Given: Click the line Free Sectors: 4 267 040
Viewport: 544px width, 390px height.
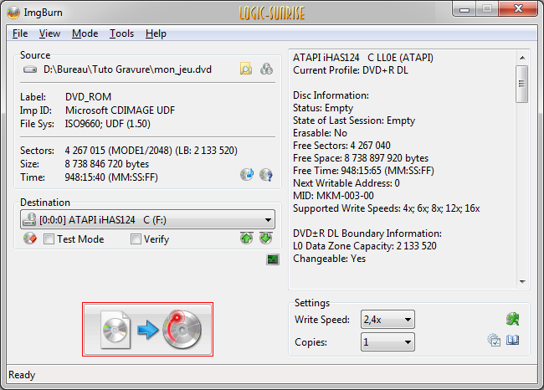Looking at the screenshot, I should pos(341,146).
